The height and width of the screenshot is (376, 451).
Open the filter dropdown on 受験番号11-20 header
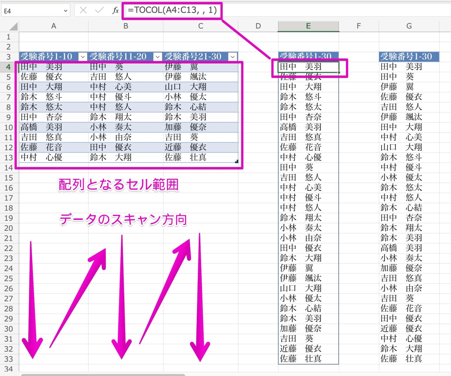(x=158, y=56)
